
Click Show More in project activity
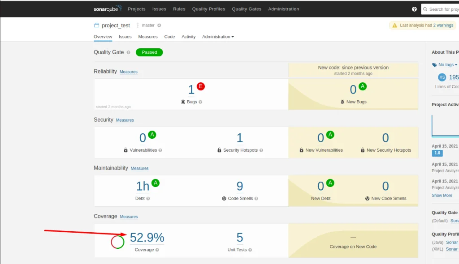[x=442, y=195]
